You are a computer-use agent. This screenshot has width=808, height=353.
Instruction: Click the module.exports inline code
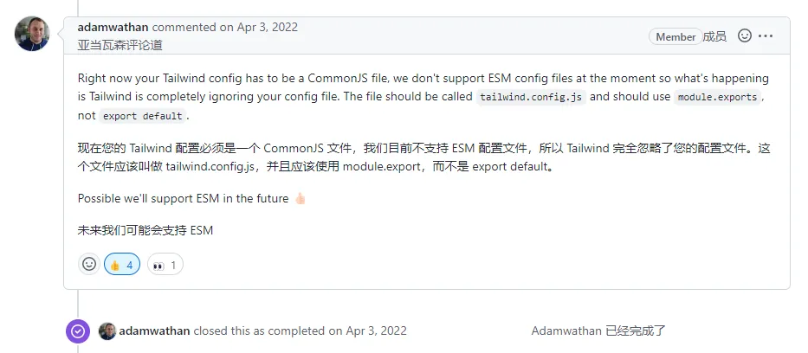tap(718, 97)
